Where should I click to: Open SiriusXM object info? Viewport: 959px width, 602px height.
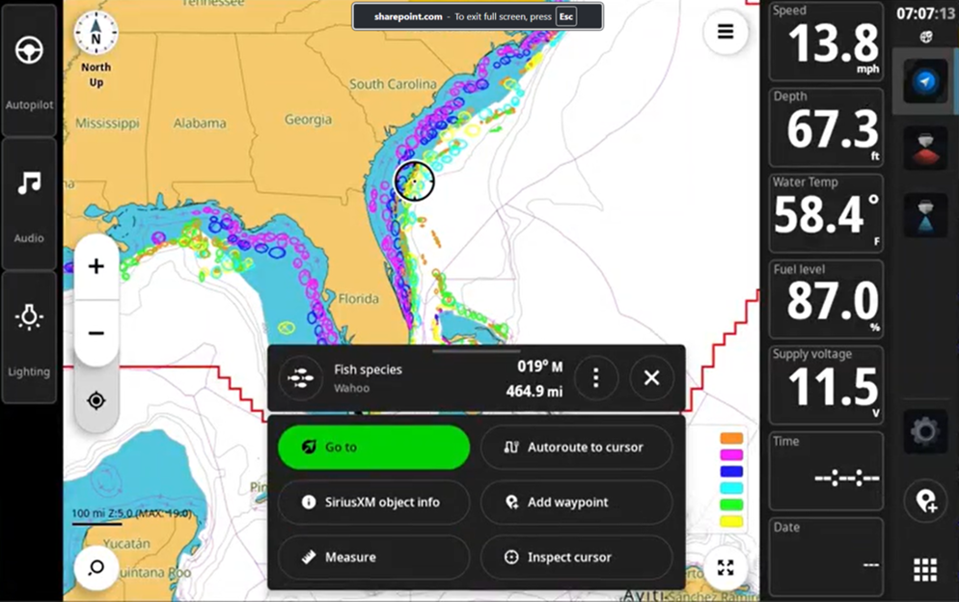(x=373, y=503)
